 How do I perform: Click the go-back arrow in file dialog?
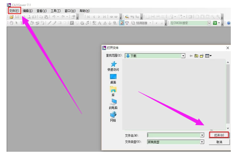(191, 56)
